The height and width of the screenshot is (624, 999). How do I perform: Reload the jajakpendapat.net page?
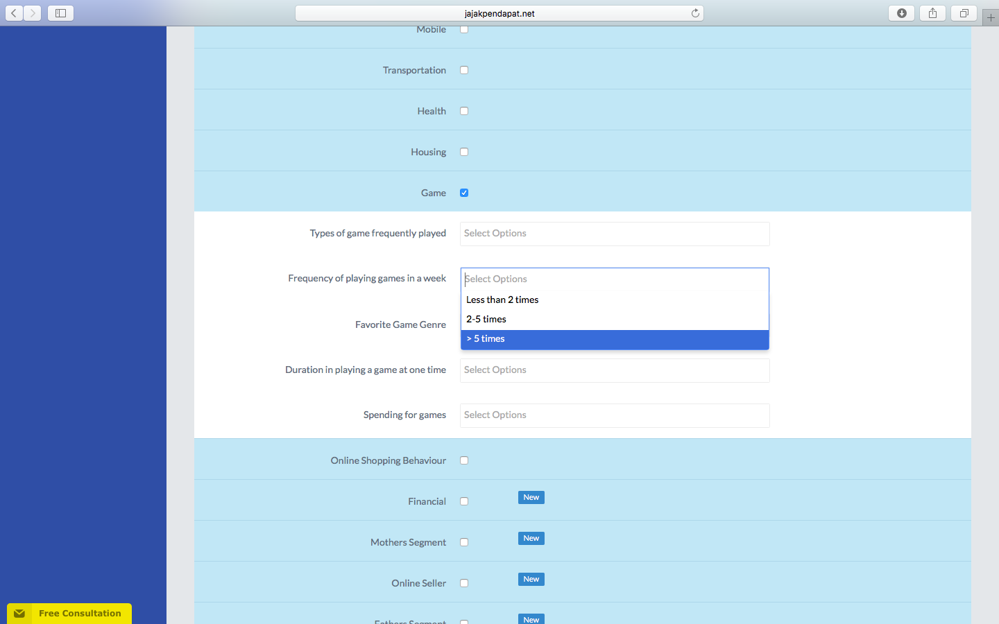695,13
